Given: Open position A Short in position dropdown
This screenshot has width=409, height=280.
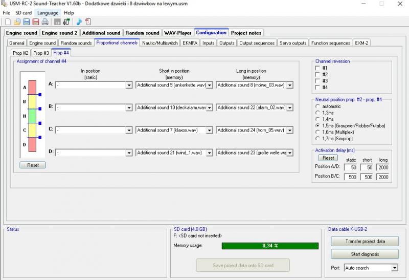Looking at the screenshot, I should pyautogui.click(x=209, y=85).
